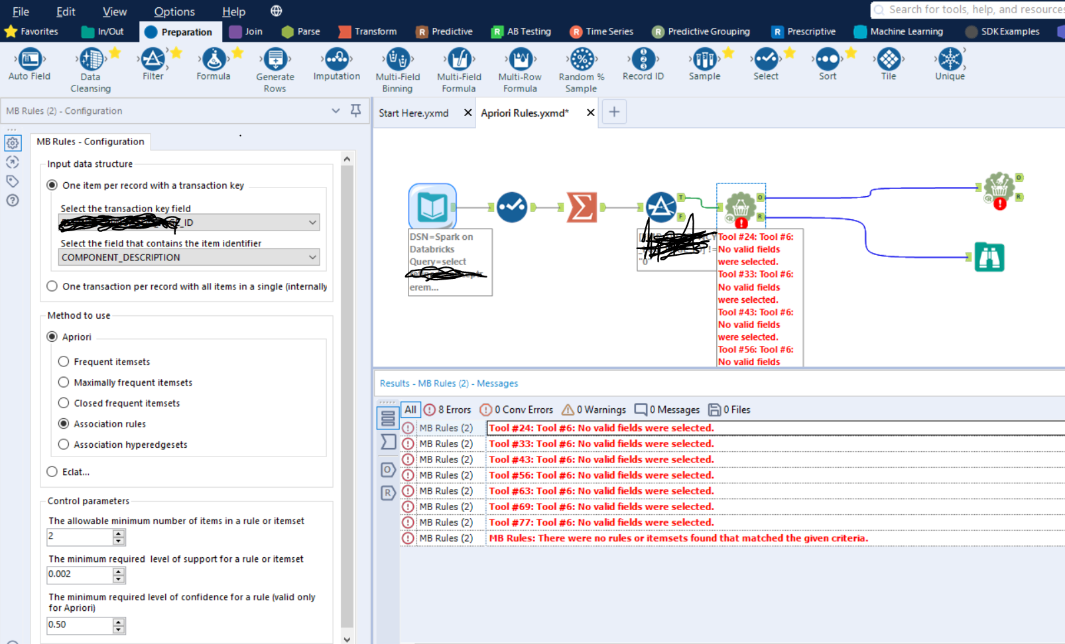Click the Browse tool on the canvas
Viewport: 1065px width, 644px height.
(989, 257)
